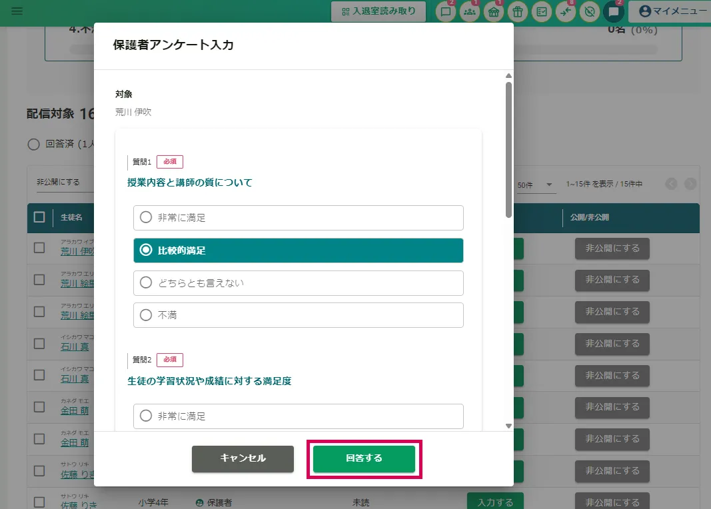This screenshot has width=711, height=509.
Task: Click the group of people icon
Action: tap(470, 11)
